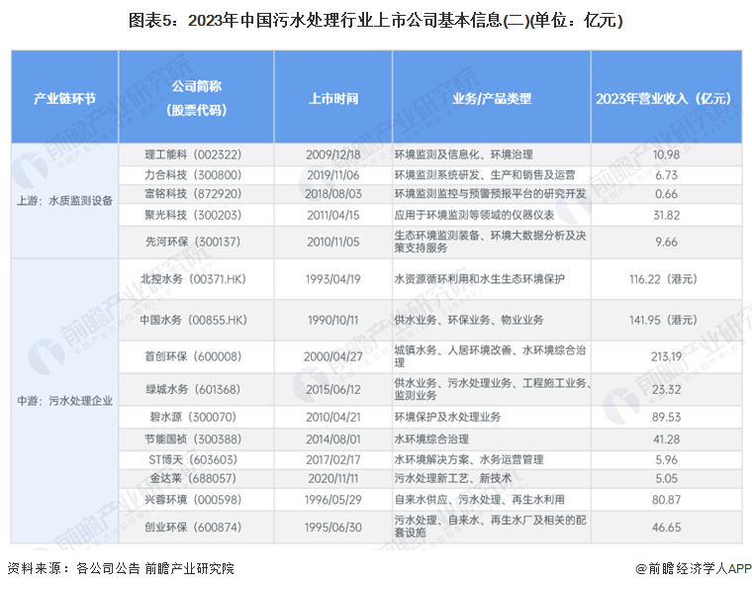Select revenue value 213.19
The image size is (752, 589).
(666, 356)
